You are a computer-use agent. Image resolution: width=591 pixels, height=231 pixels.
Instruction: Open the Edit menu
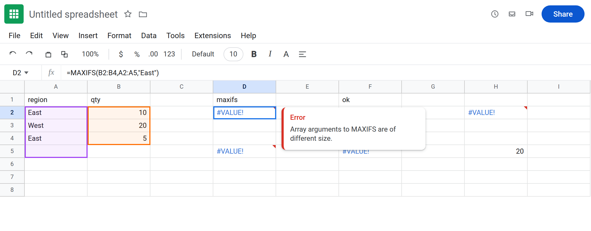pyautogui.click(x=36, y=35)
